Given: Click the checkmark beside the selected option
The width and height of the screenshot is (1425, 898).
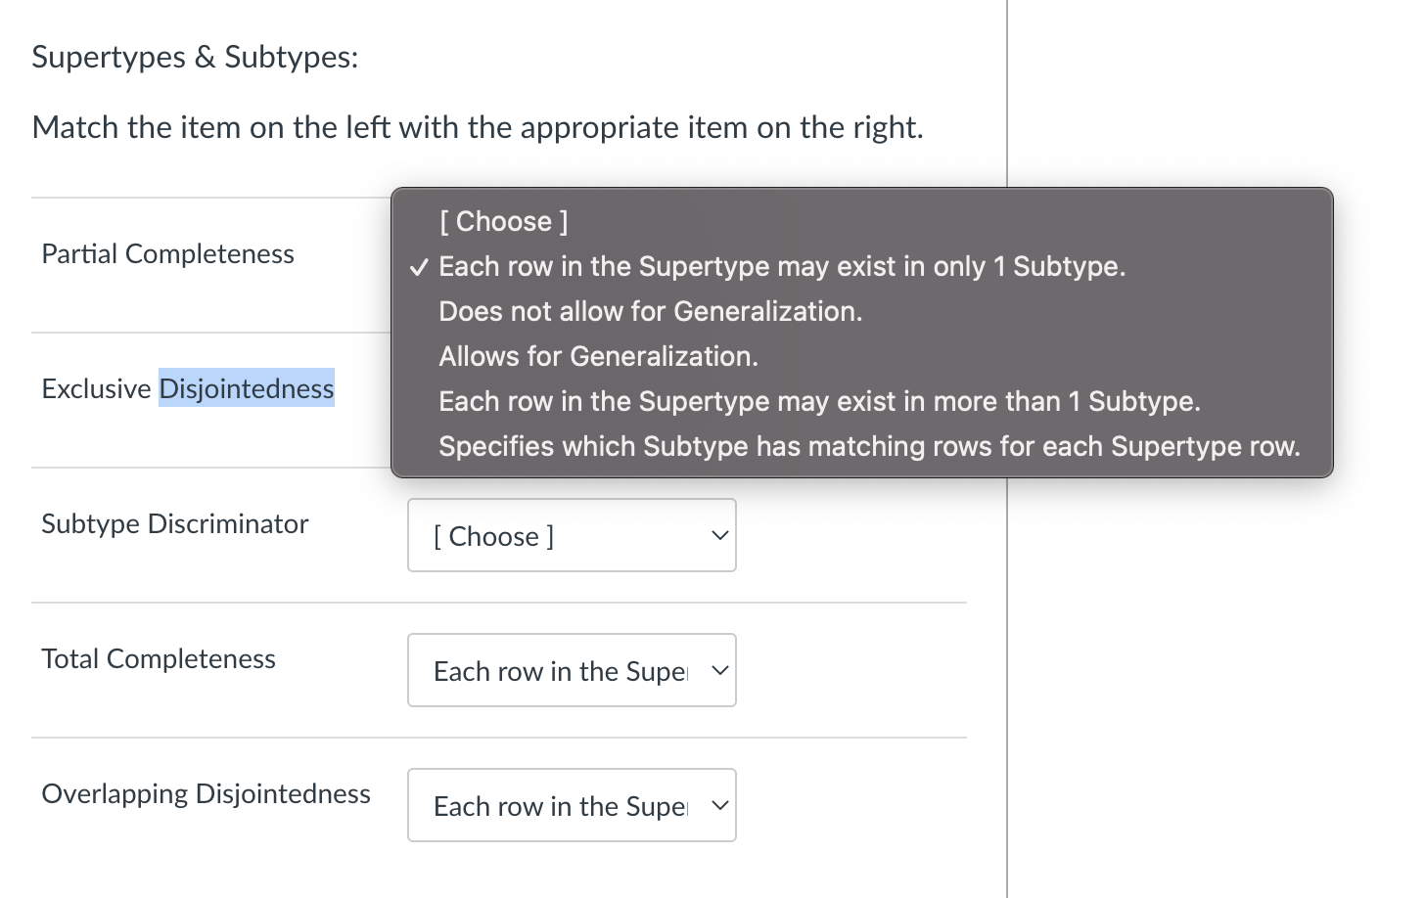Looking at the screenshot, I should pyautogui.click(x=419, y=265).
